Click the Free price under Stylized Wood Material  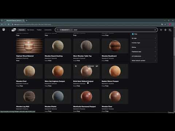pyautogui.click(x=18, y=60)
